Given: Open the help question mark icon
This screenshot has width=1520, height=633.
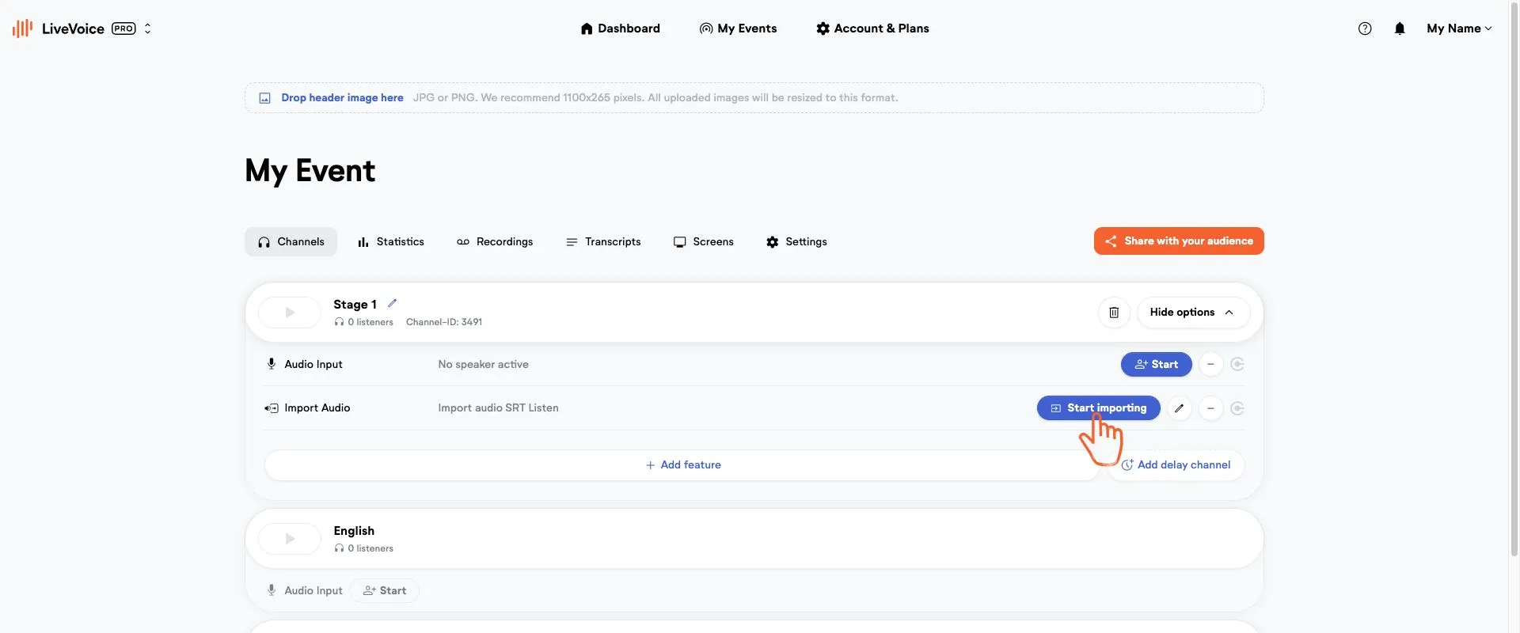Looking at the screenshot, I should point(1365,28).
